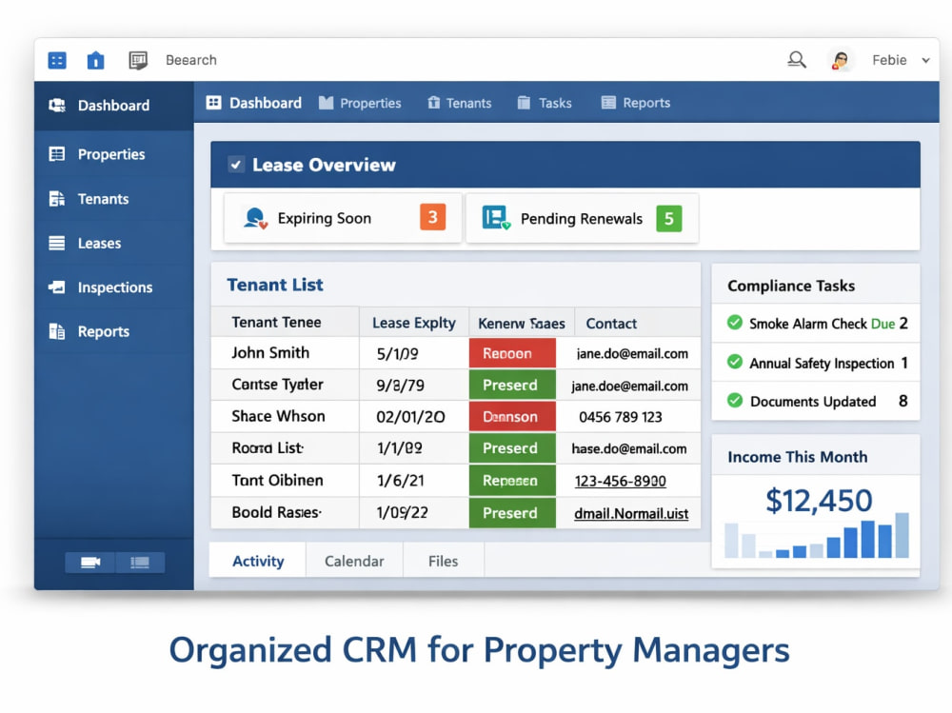Switch to the Files tab
The image size is (952, 713).
444,562
